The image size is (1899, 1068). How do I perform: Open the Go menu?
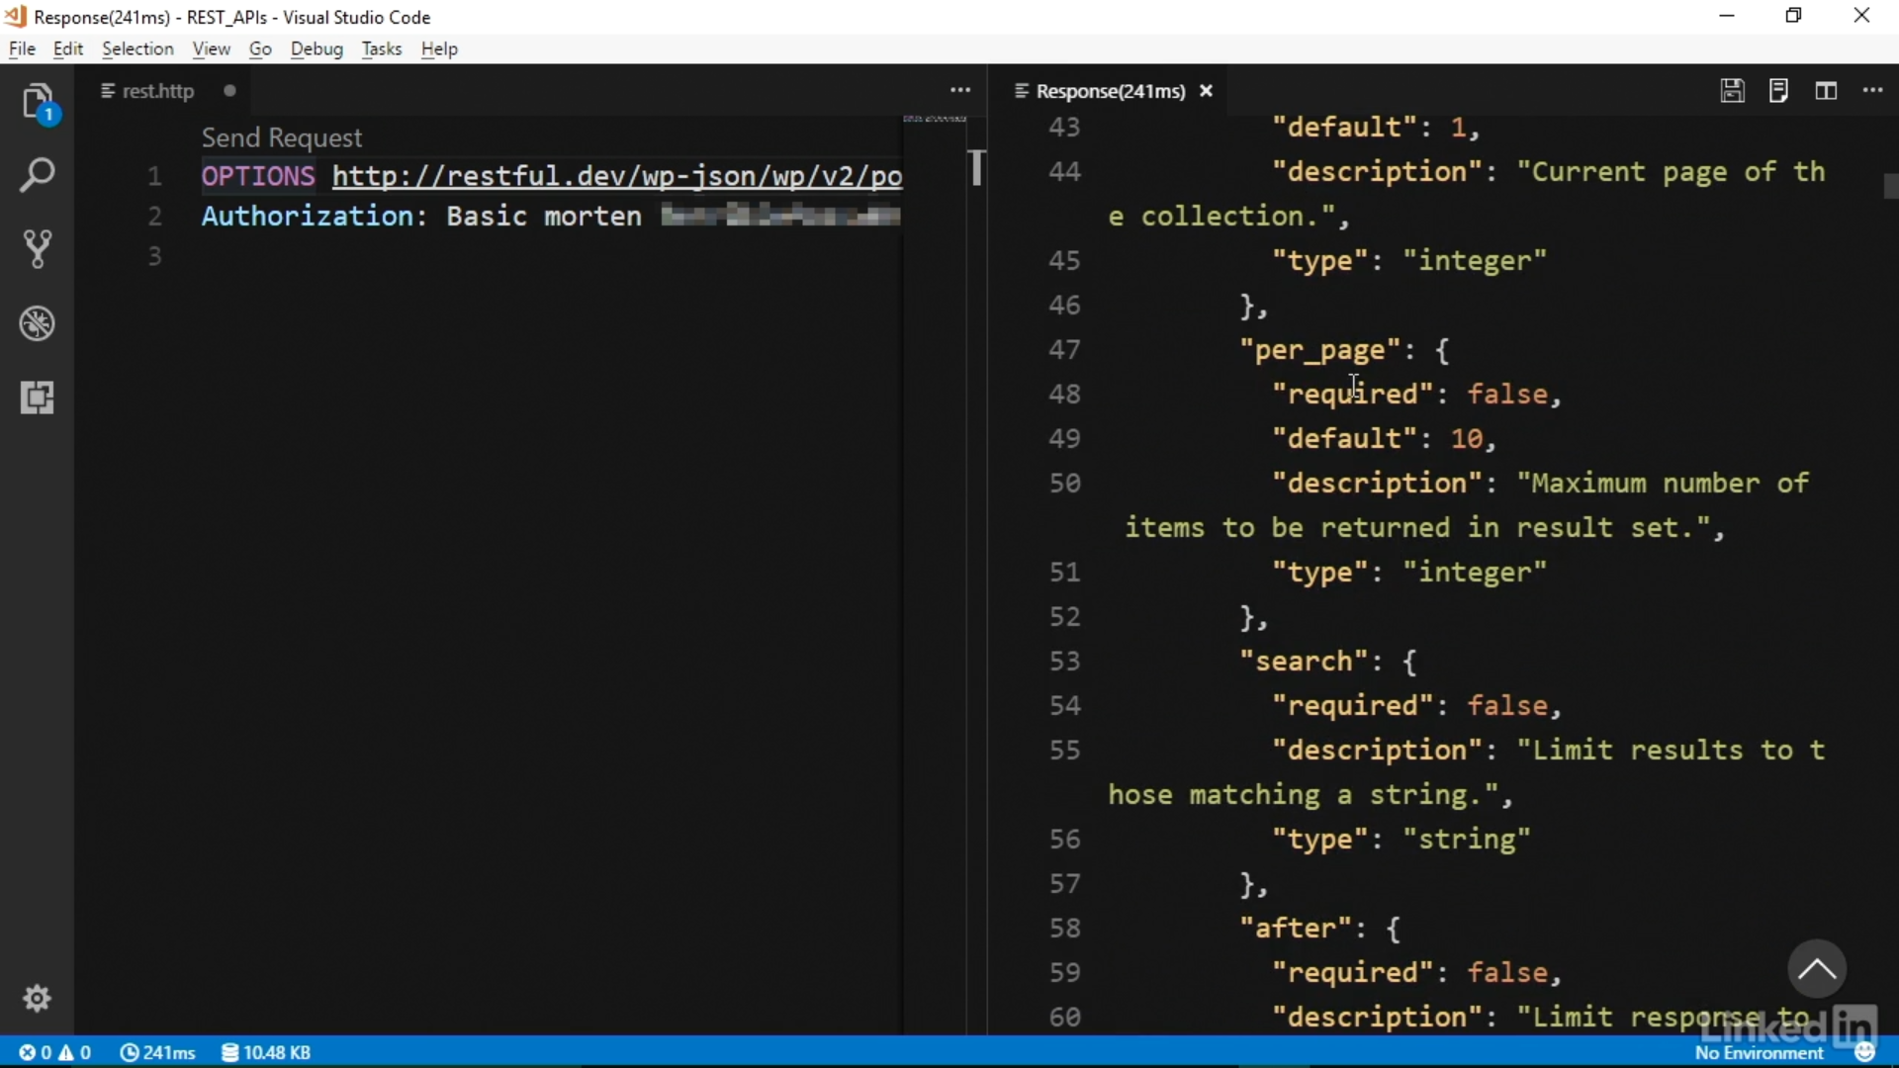pos(260,48)
